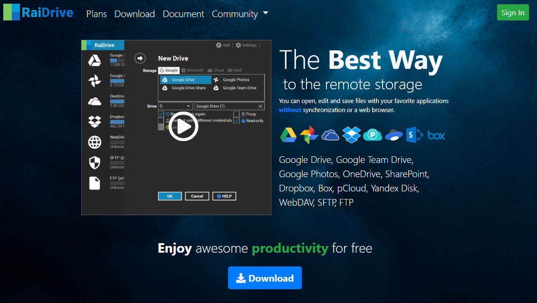Toggle connect using different credentials checkbox

click(x=161, y=121)
